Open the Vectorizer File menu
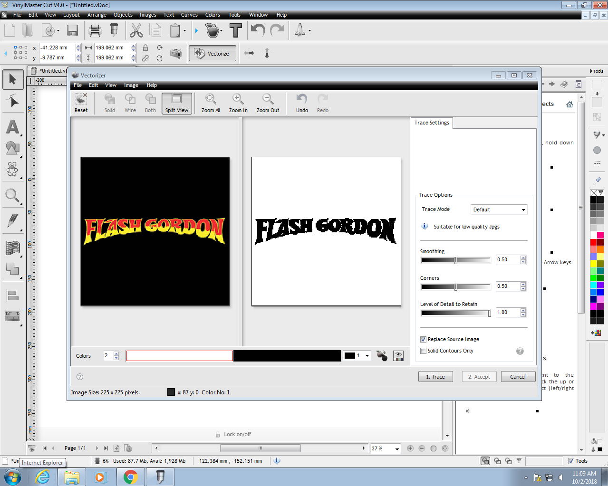This screenshot has width=608, height=486. (78, 85)
